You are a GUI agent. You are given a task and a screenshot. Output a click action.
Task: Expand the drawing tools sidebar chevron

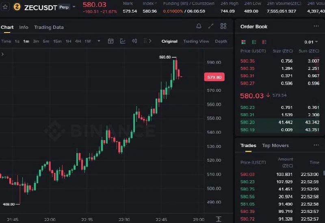2,54
